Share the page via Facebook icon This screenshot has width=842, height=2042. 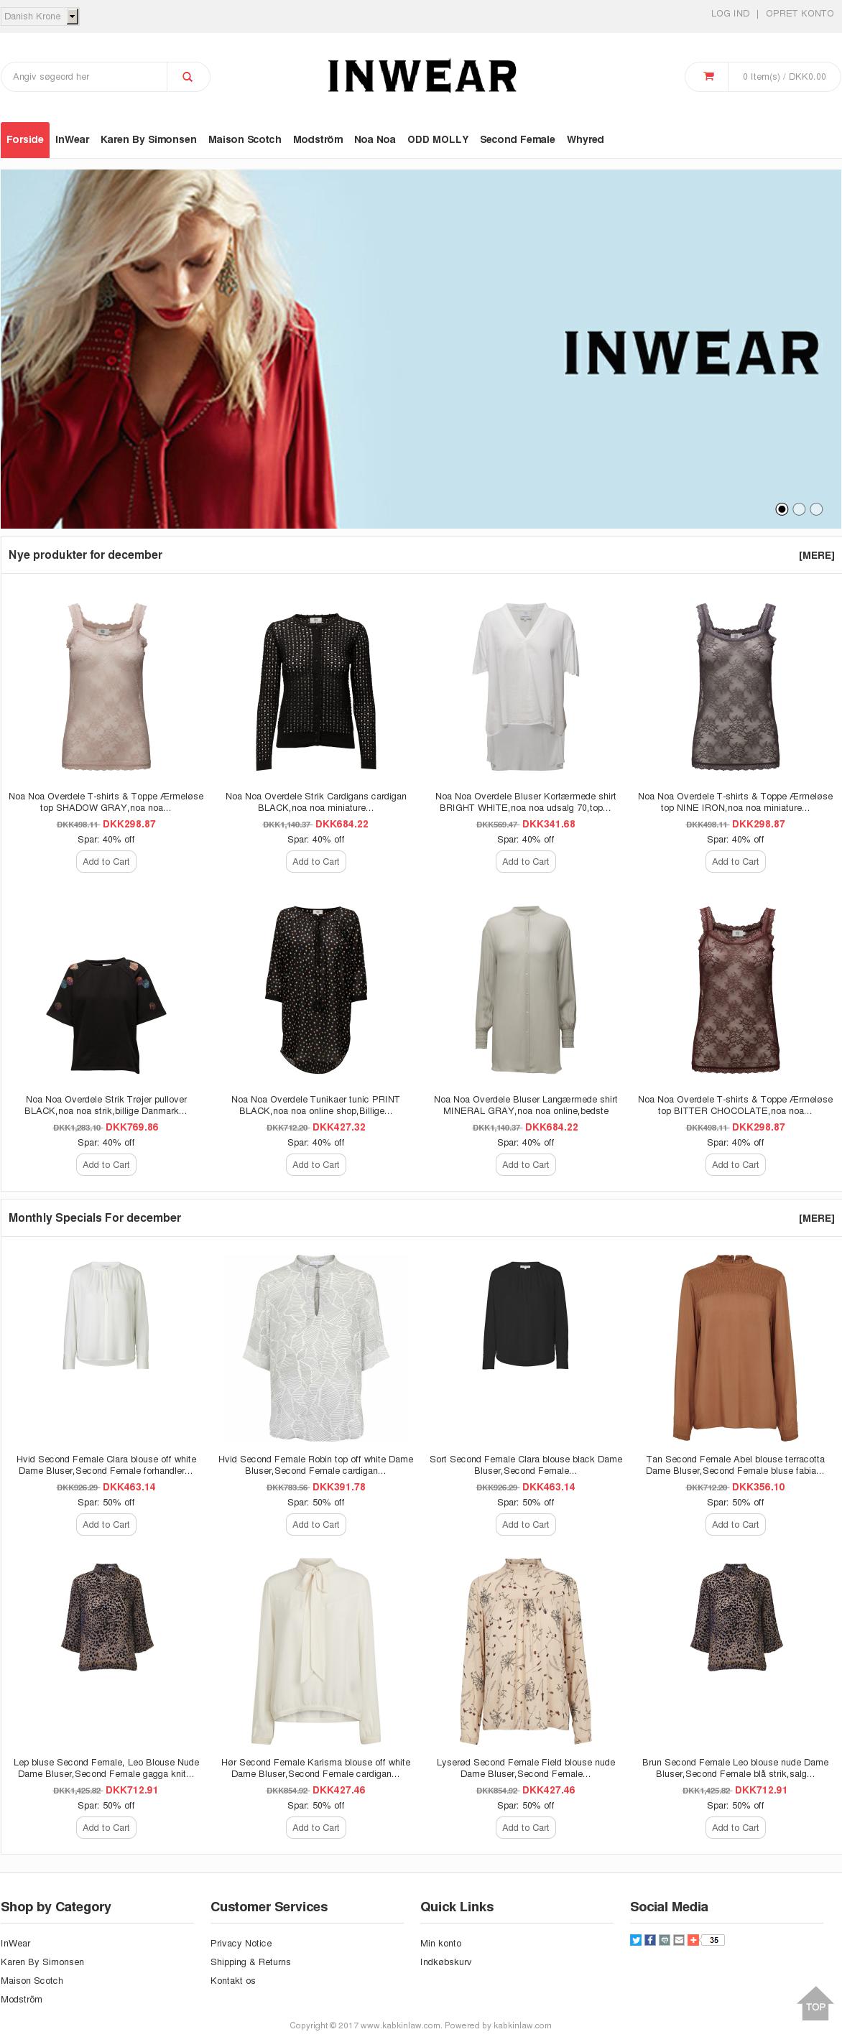pos(650,1940)
